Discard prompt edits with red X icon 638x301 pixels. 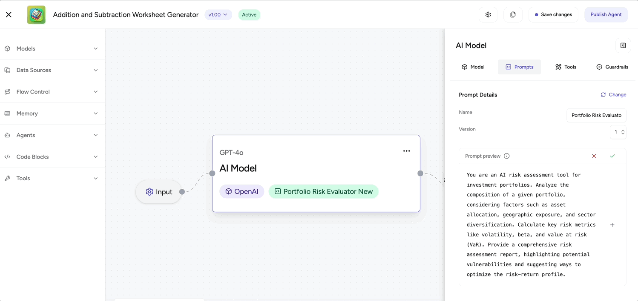(x=594, y=156)
